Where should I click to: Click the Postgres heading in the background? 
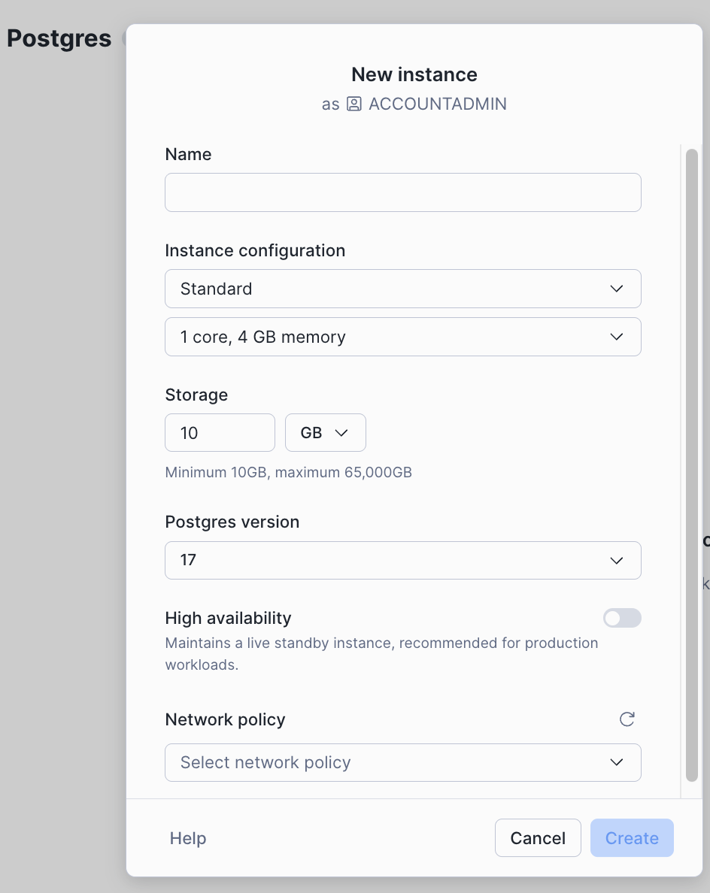tap(59, 38)
